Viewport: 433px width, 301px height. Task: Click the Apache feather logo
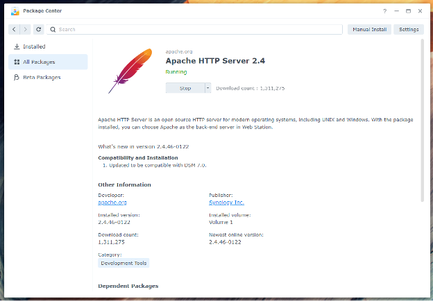click(x=130, y=71)
